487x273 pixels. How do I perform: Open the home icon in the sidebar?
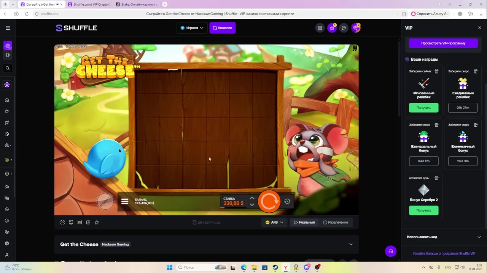click(7, 100)
